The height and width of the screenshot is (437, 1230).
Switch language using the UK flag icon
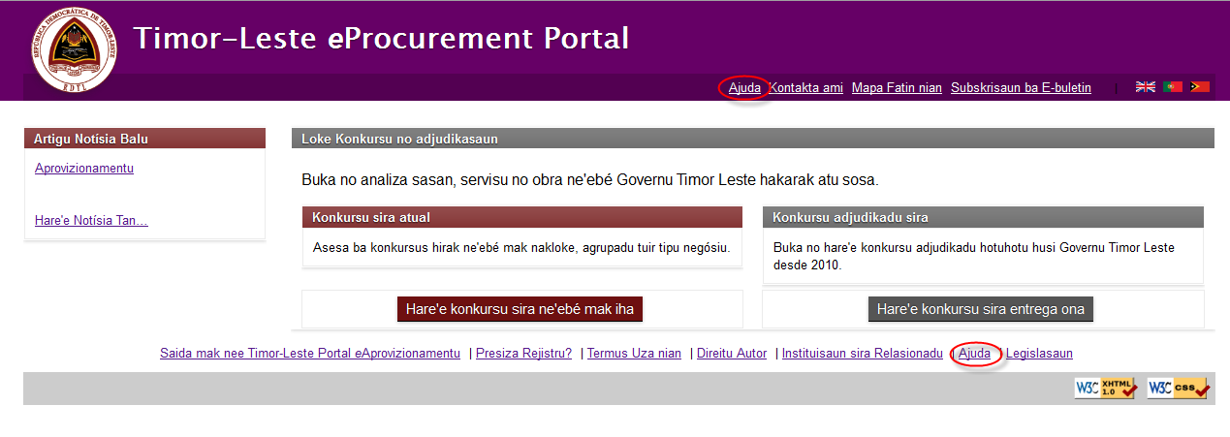pos(1146,87)
